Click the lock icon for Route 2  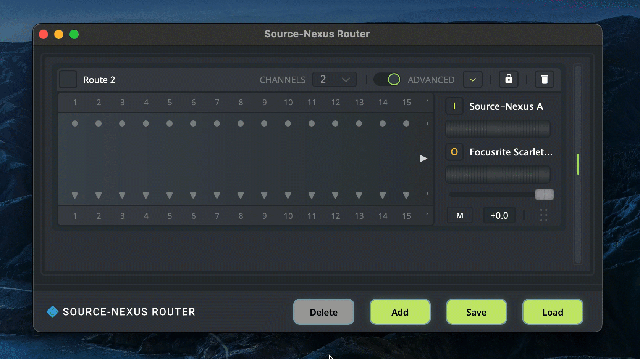[509, 79]
